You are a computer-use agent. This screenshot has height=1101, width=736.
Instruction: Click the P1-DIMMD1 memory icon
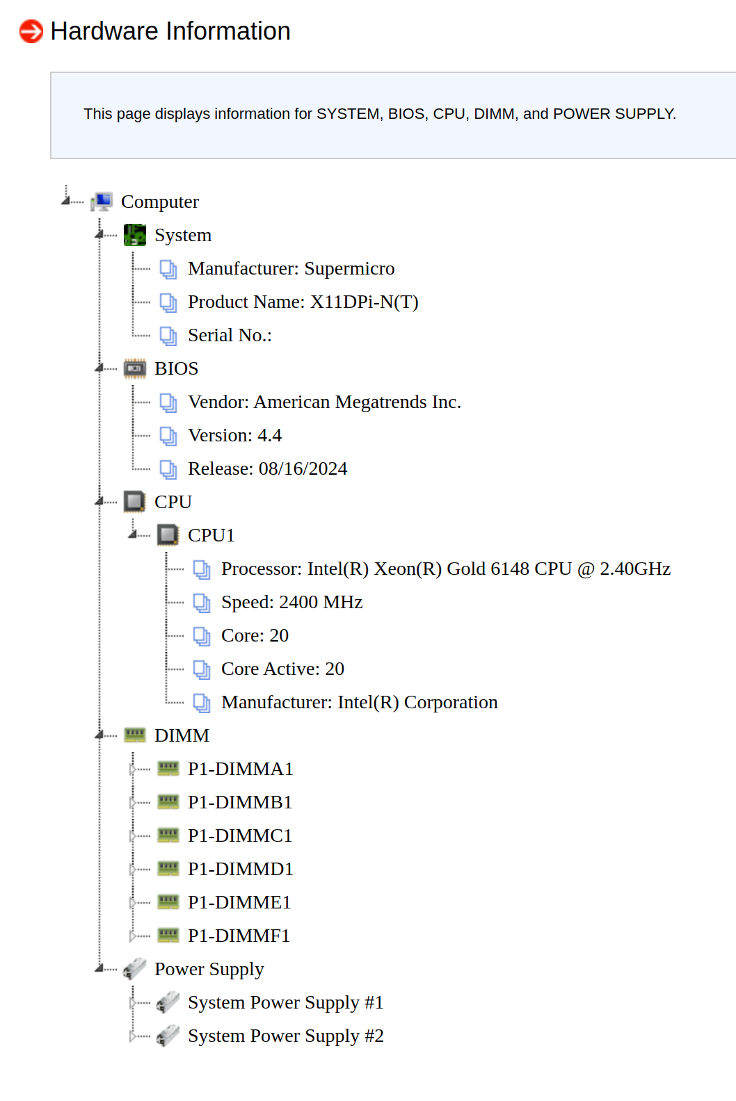[x=168, y=868]
